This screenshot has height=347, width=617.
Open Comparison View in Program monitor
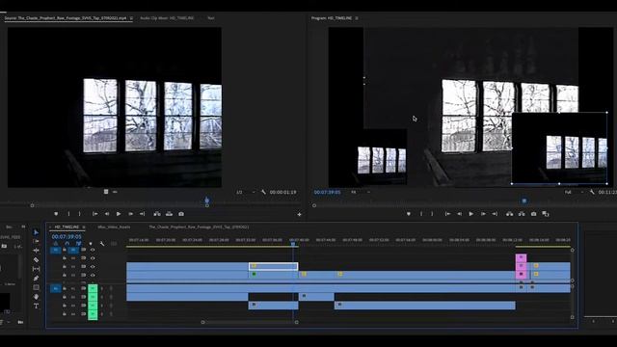pyautogui.click(x=546, y=214)
